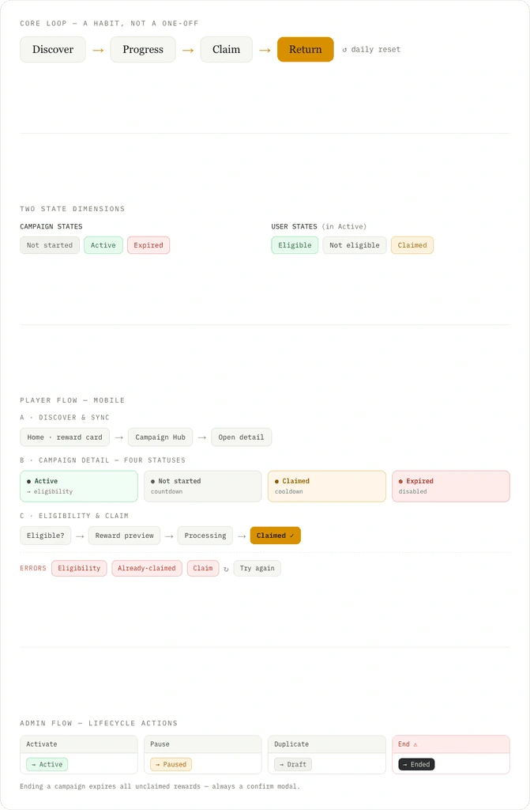
Task: Select the Active eligibility status card
Action: click(79, 486)
